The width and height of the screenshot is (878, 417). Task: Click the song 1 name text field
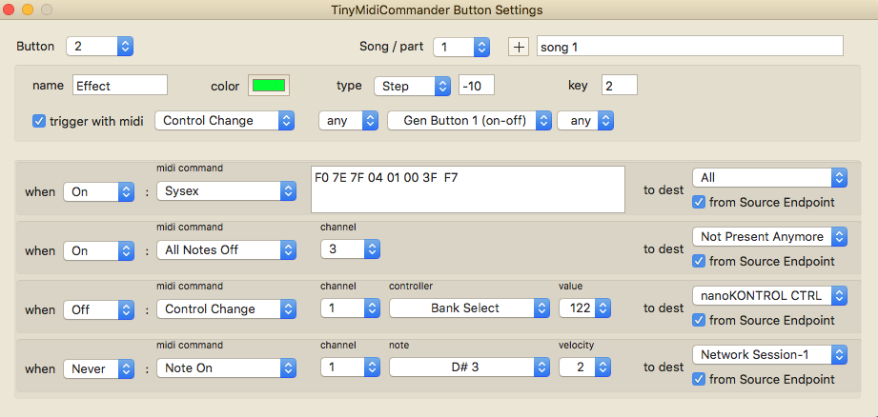pyautogui.click(x=690, y=47)
